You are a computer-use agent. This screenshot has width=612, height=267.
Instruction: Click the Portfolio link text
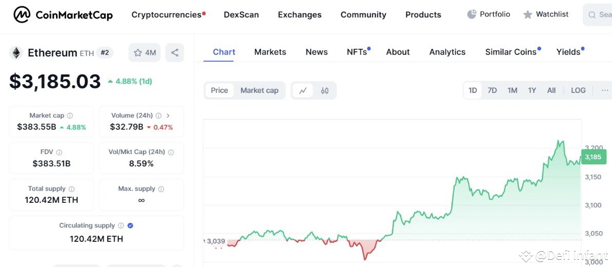tap(495, 14)
